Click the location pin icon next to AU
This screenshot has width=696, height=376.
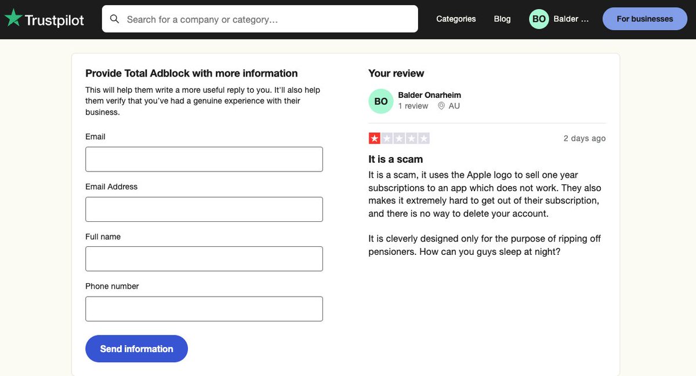(x=441, y=106)
